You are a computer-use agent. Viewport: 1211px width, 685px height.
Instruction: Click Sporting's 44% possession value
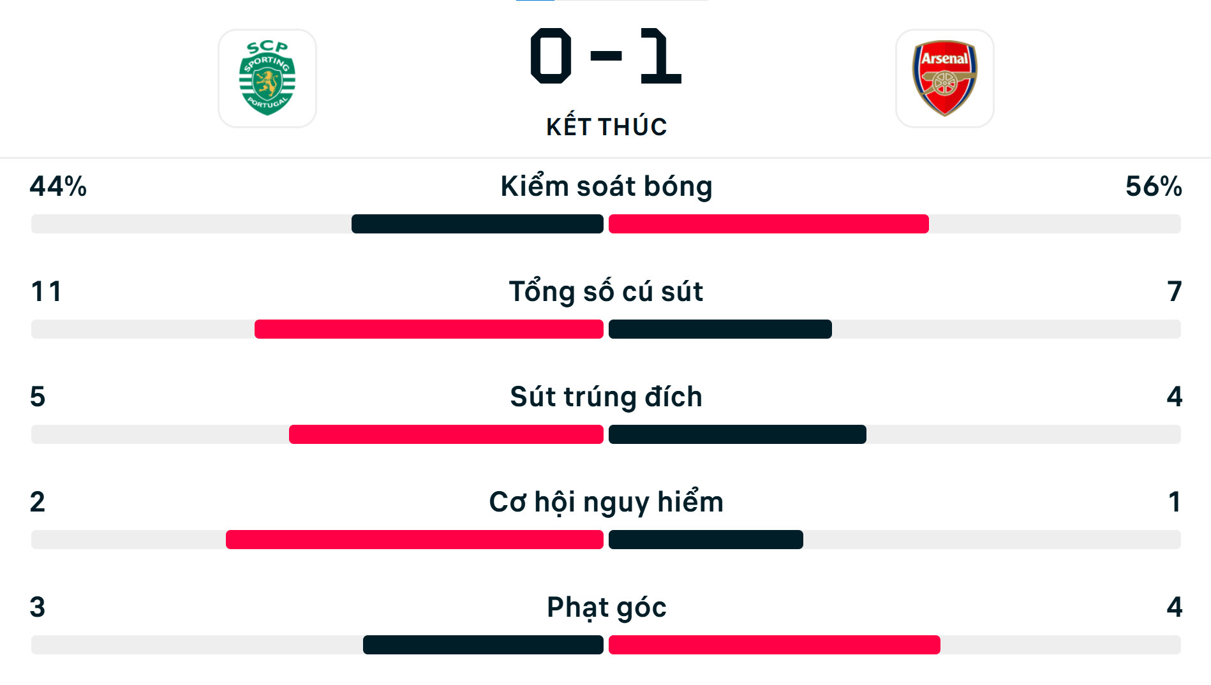58,186
